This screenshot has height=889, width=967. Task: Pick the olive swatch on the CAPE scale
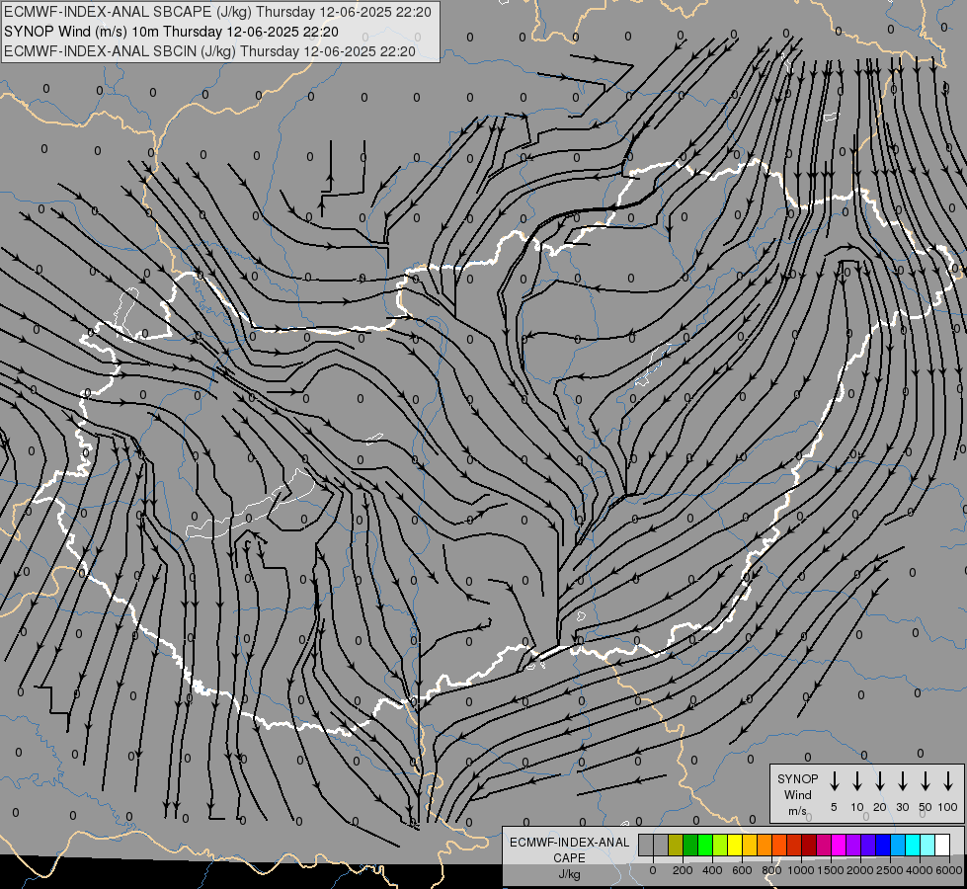(x=676, y=846)
